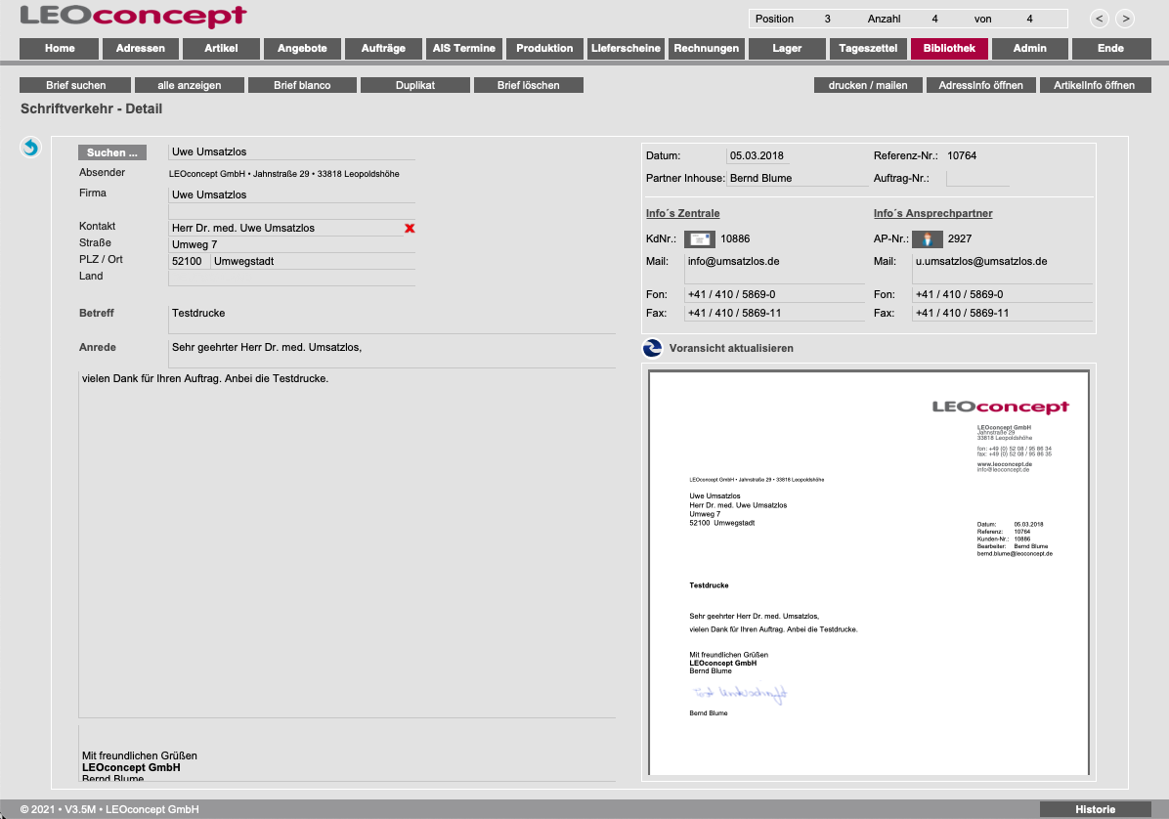Go to previous record with left arrow
Image resolution: width=1169 pixels, height=819 pixels.
tap(1099, 19)
